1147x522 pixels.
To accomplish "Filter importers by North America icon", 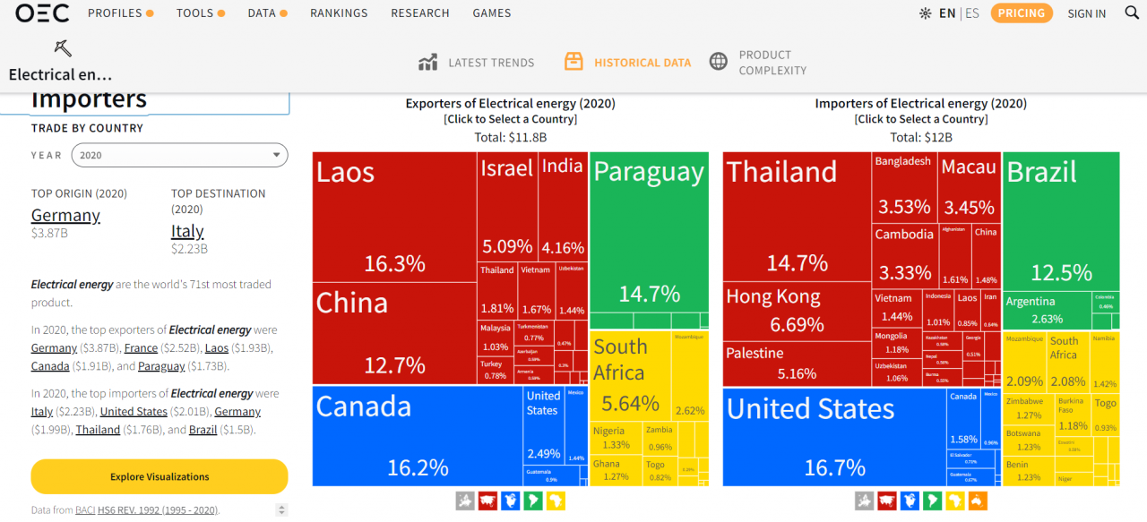I will pyautogui.click(x=910, y=501).
